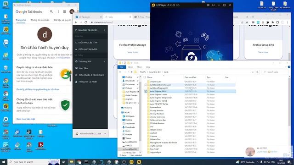Toggle the select-all checkbox by Name column
This screenshot has width=294, height=165.
145,77
